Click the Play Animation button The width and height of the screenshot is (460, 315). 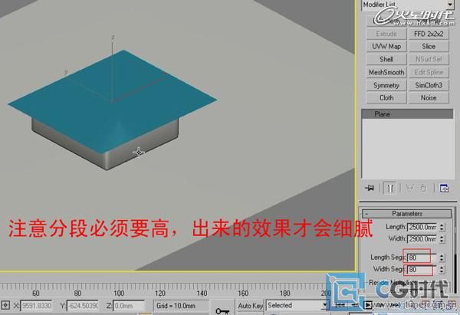[367, 305]
